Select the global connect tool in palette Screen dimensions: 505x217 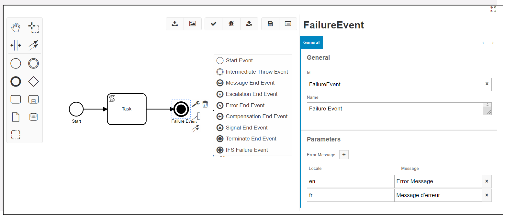pos(33,46)
